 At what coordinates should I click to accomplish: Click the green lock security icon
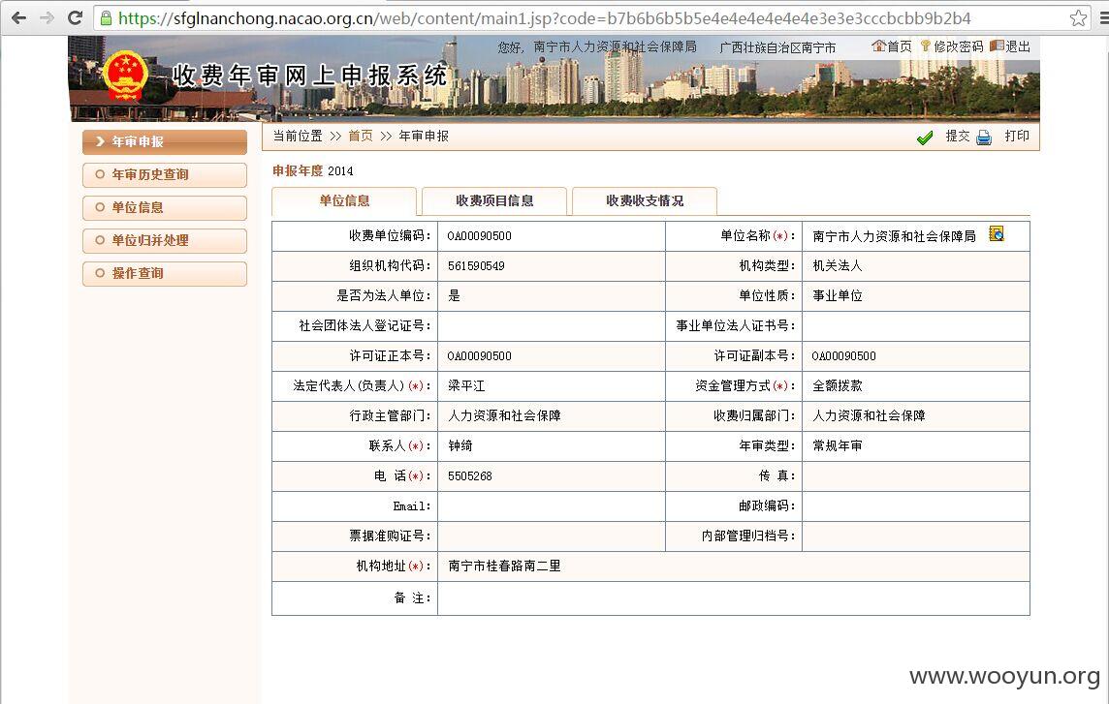[x=106, y=18]
